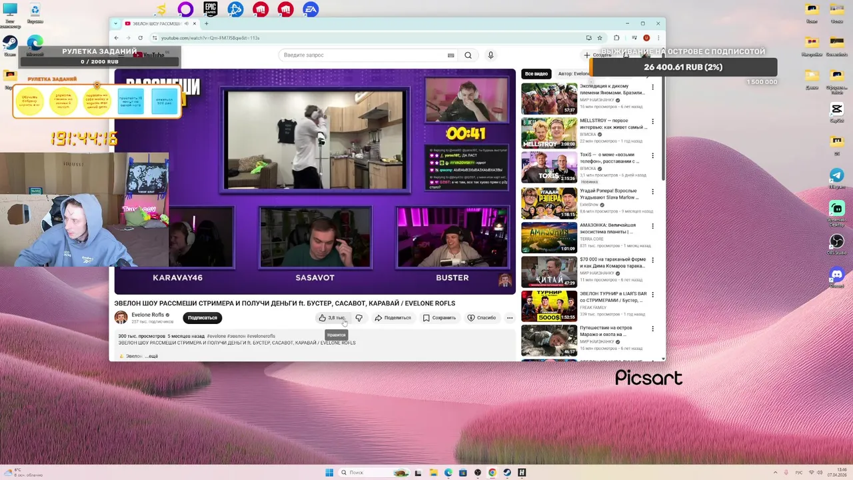The image size is (853, 480).
Task: Subscribe with the Подписаться button
Action: point(202,318)
